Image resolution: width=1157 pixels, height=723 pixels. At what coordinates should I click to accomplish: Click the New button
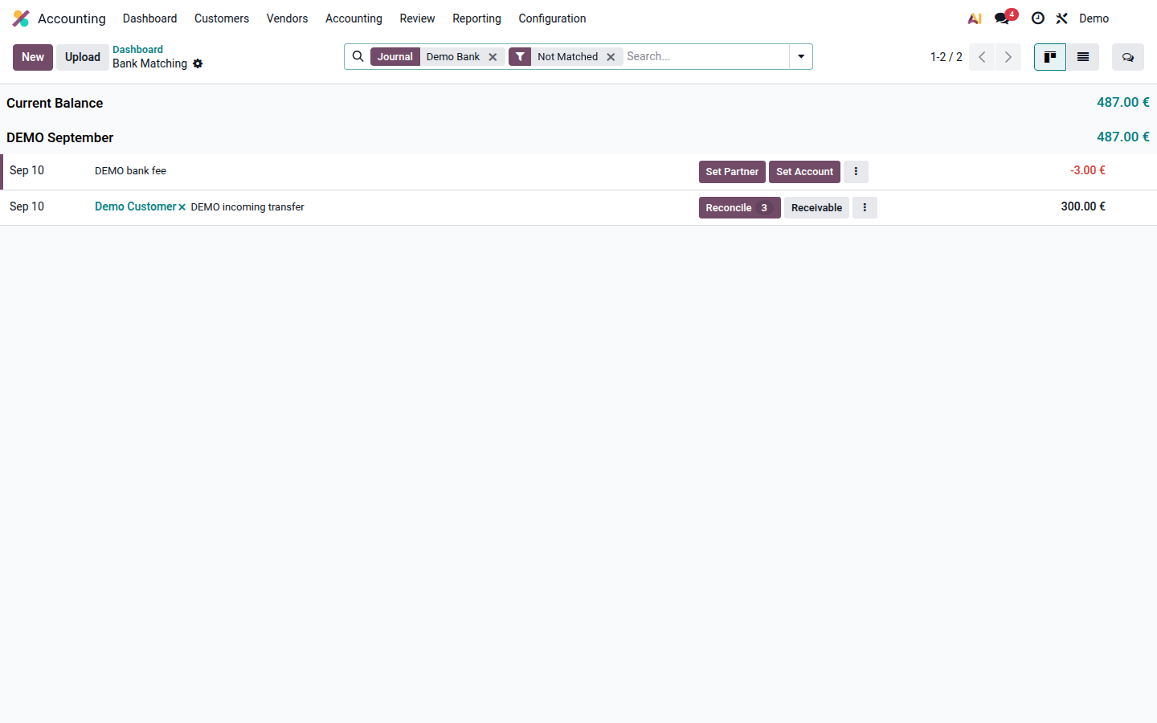[33, 57]
